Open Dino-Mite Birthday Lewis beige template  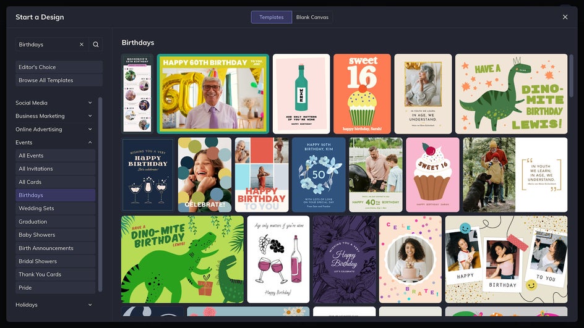coord(512,94)
